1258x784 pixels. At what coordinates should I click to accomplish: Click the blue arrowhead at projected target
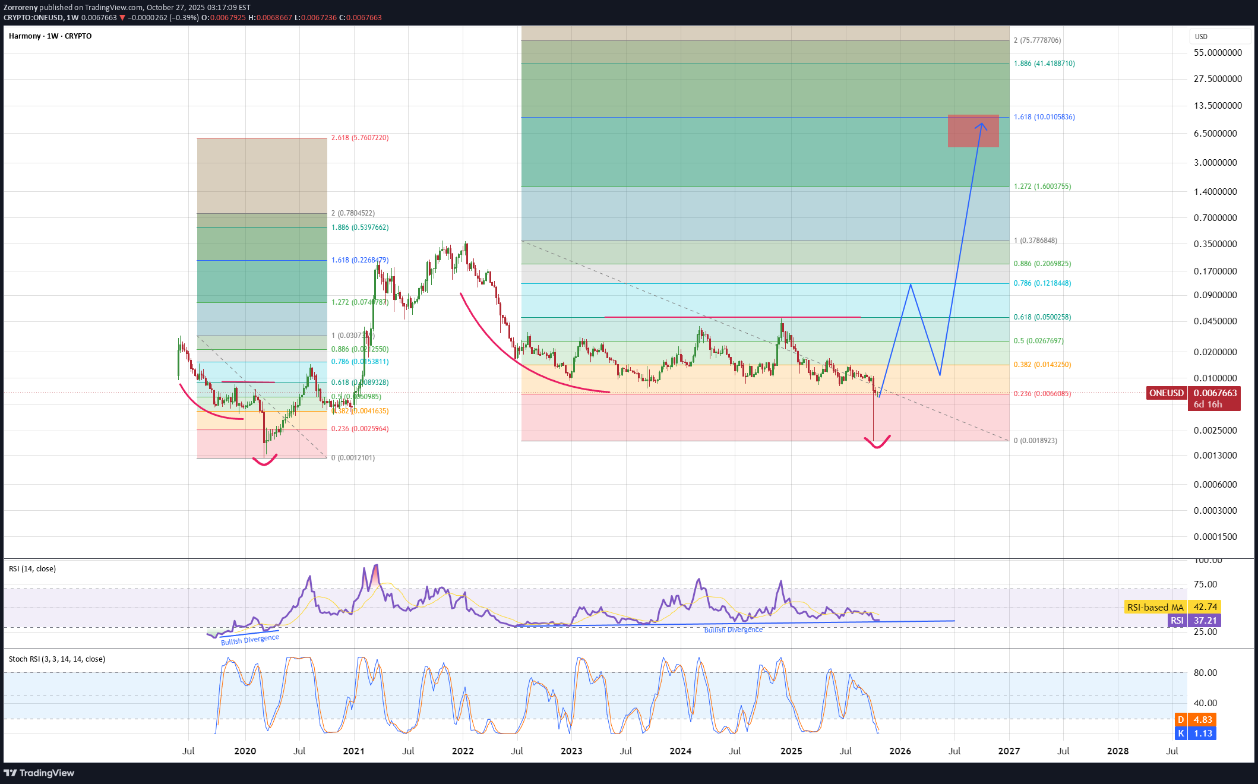[x=982, y=125]
